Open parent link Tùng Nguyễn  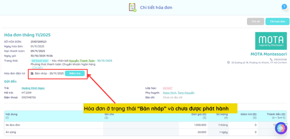coord(186,93)
